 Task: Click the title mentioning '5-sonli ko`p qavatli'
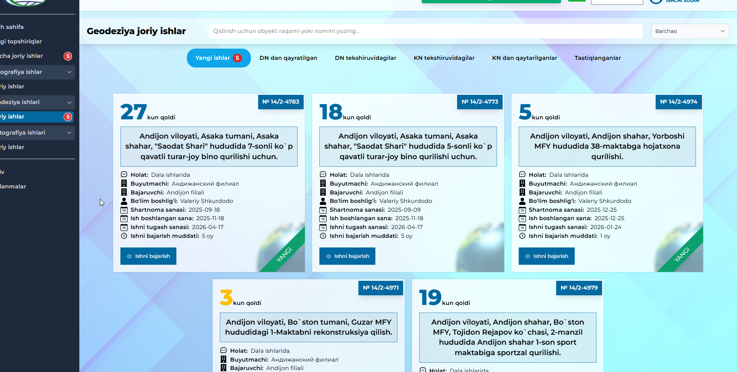click(408, 147)
